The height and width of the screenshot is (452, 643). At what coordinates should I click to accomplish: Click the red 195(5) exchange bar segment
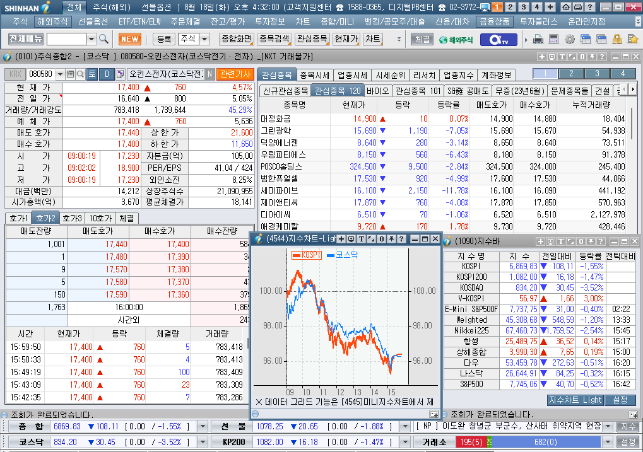(471, 442)
